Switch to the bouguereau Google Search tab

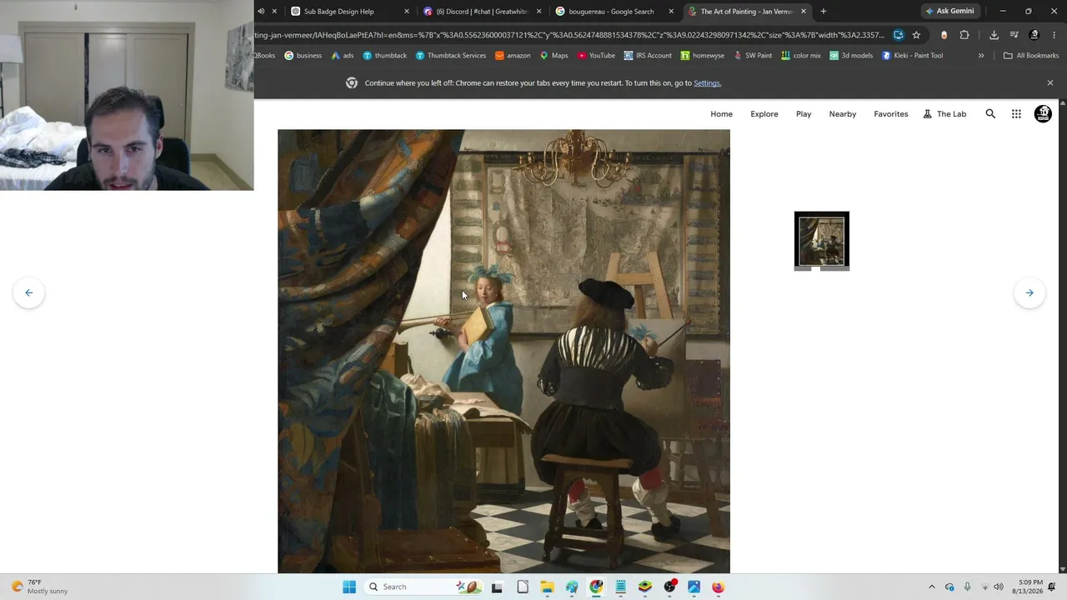click(615, 12)
